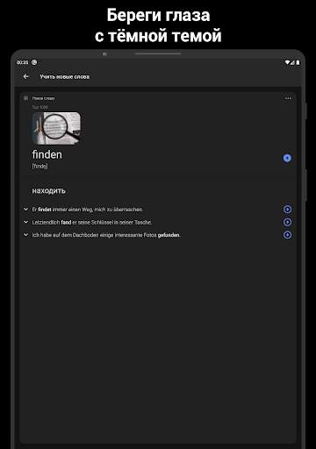Tap the battery icon in status bar
316x449 pixels.
point(298,62)
